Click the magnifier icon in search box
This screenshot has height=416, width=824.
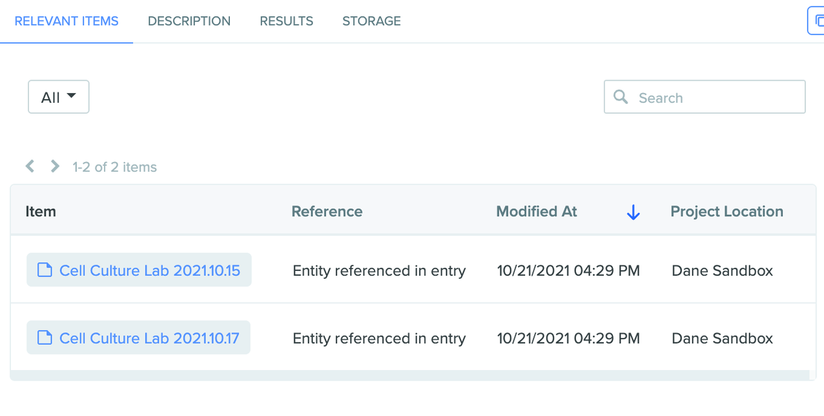click(621, 97)
